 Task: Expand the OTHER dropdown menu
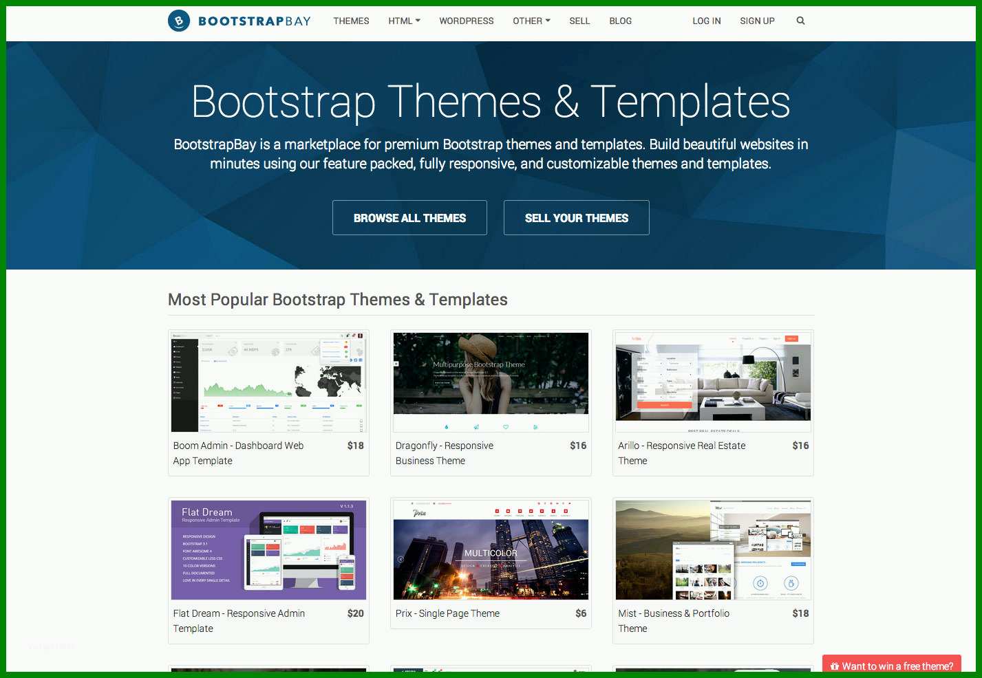click(x=531, y=21)
